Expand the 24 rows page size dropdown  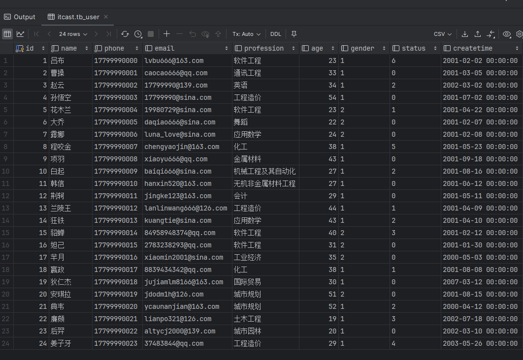point(73,34)
